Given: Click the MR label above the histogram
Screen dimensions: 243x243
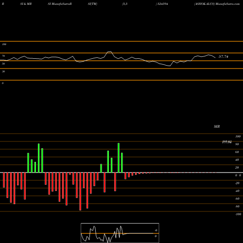Looking at the screenshot, I should pos(217,126).
